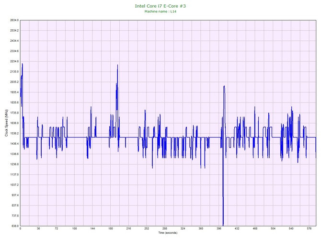
Task: Click the y-axis value 1835.6
Action: coord(14,103)
